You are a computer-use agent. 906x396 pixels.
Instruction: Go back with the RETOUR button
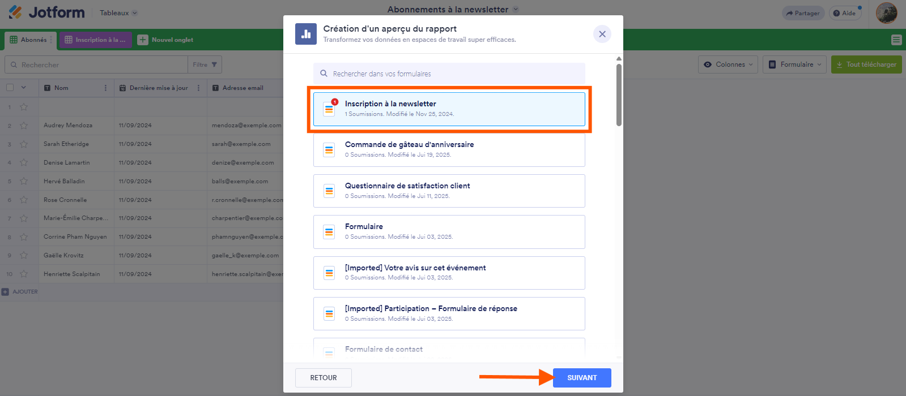click(324, 378)
